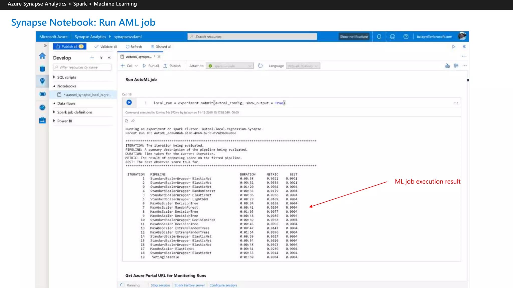This screenshot has width=513, height=288.
Task: Click Publish all button
Action: pos(70,46)
